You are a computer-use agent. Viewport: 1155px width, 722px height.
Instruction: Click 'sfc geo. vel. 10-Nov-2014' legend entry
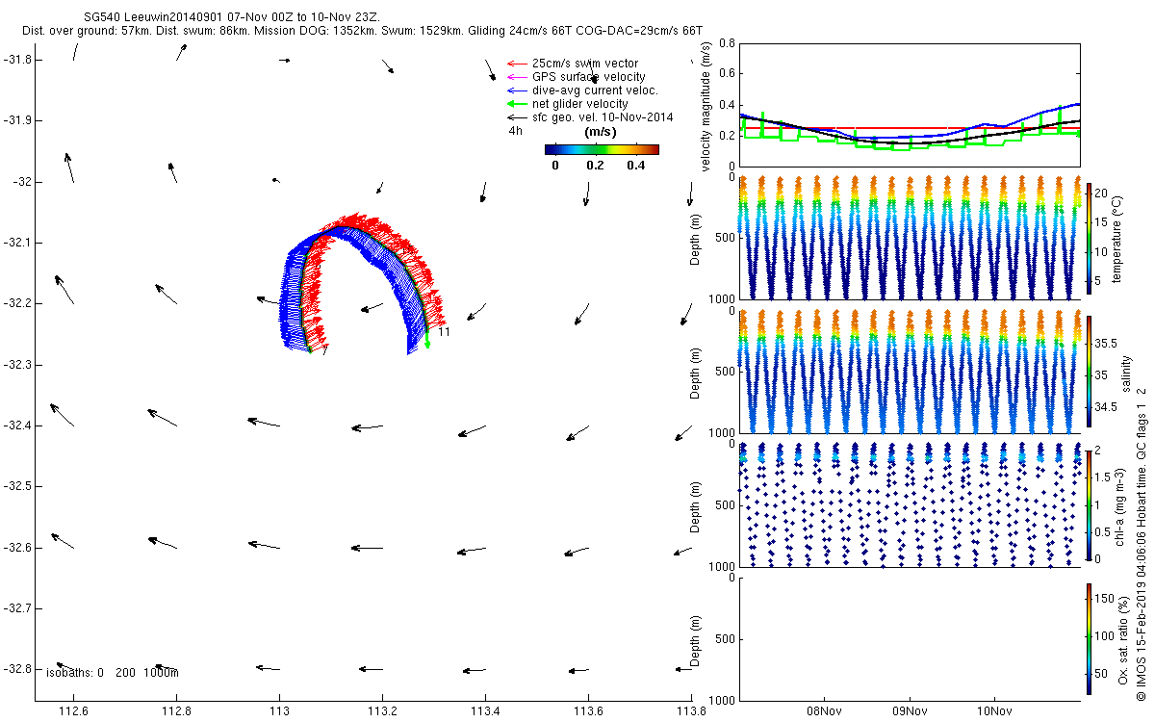[603, 117]
